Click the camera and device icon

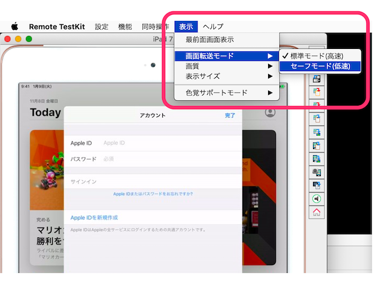click(x=317, y=172)
